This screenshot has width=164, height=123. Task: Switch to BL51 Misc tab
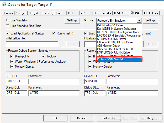pyautogui.click(x=121, y=13)
